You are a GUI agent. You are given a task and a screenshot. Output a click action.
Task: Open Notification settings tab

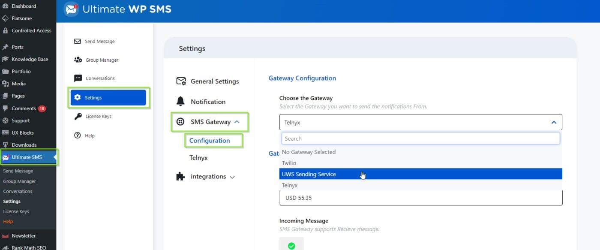[x=208, y=102]
